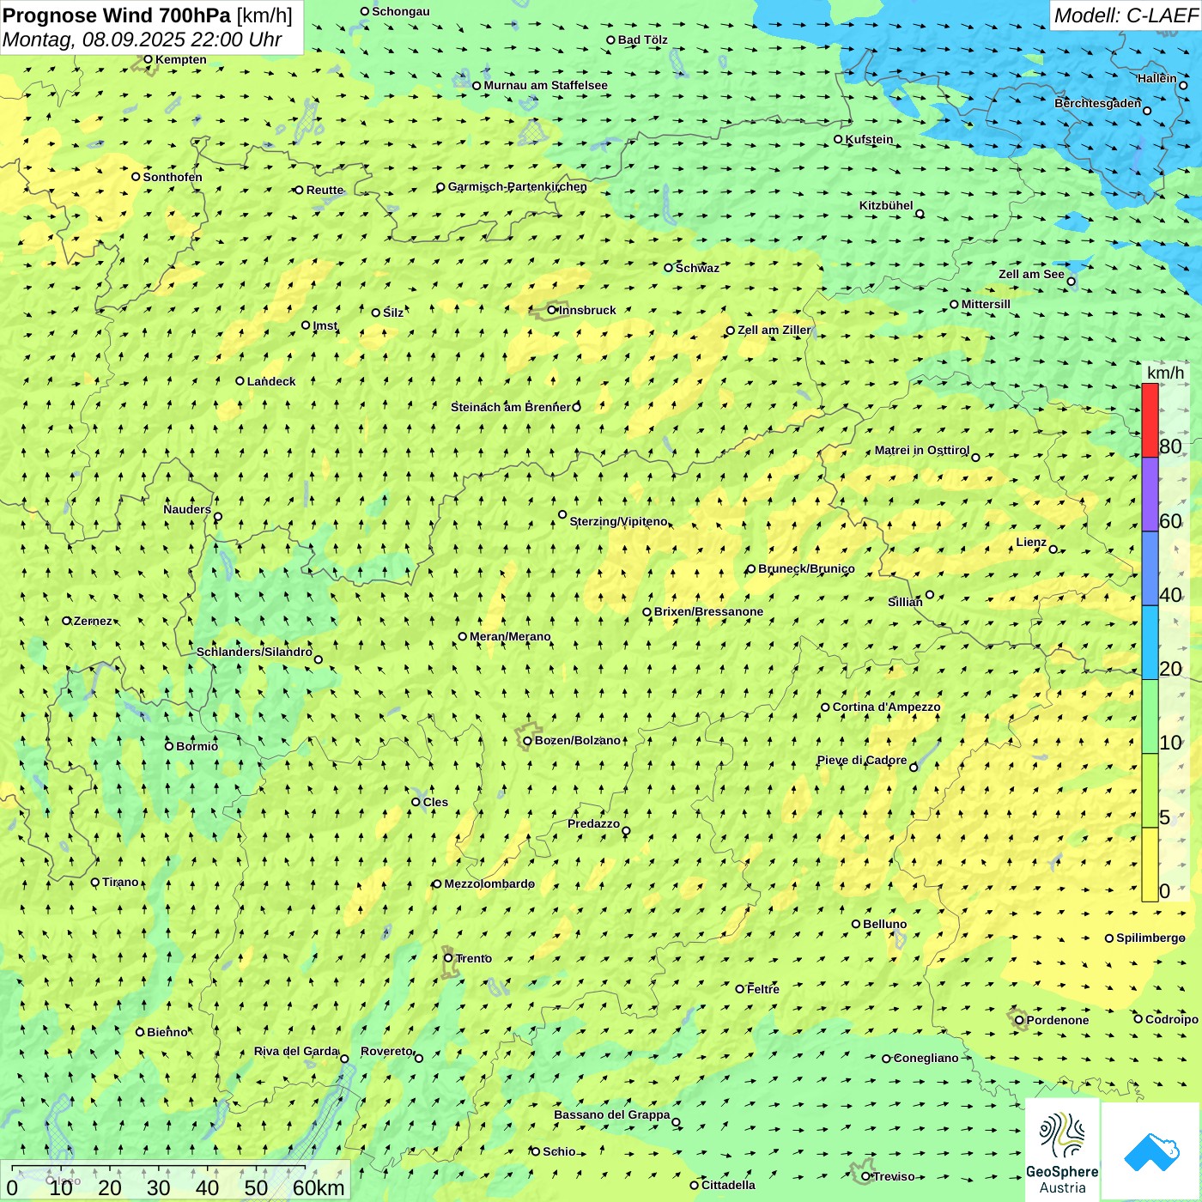Click the 'Steinach am Brenner' label
The height and width of the screenshot is (1202, 1202).
tap(511, 407)
